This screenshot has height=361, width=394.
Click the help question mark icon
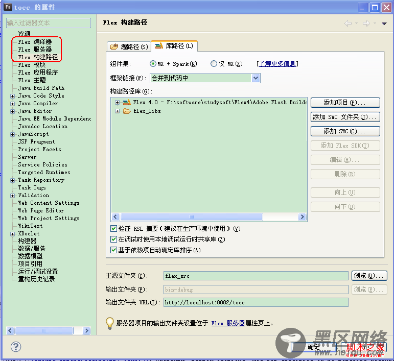(x=16, y=347)
